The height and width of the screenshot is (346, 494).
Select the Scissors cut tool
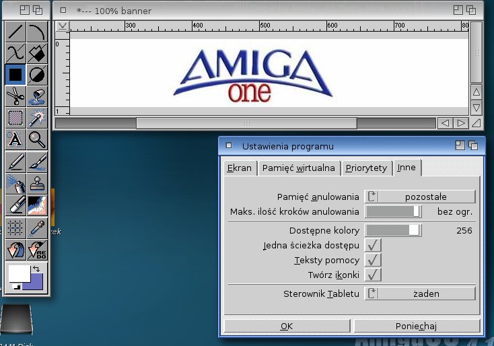pyautogui.click(x=15, y=96)
